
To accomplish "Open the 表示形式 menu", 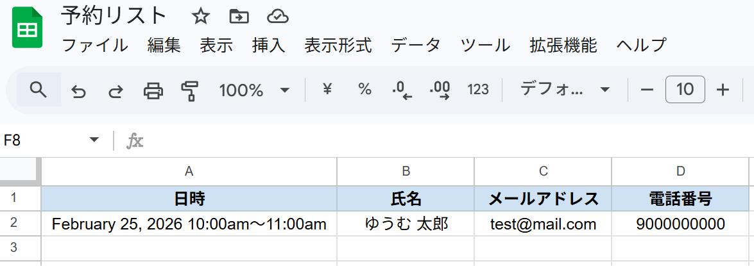I will pos(338,46).
